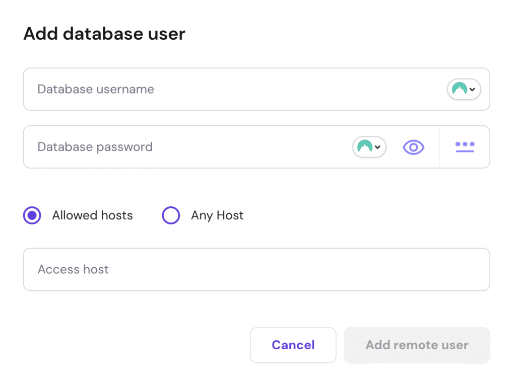Click the 'Access host' placeholder text
Screen dimensions: 516x392
pos(73,269)
